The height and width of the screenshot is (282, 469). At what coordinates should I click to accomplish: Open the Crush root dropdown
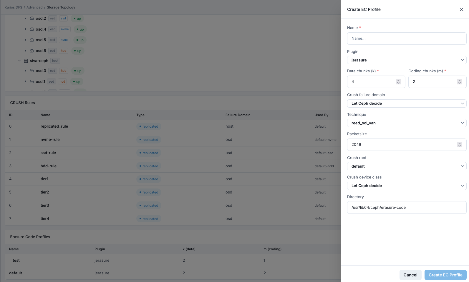407,166
